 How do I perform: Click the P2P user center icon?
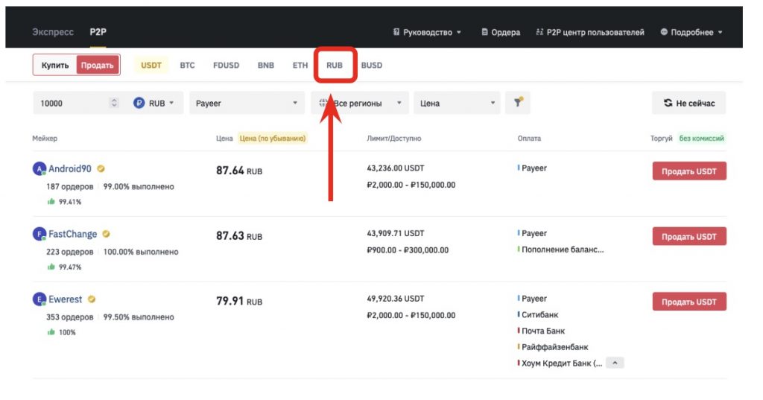539,32
